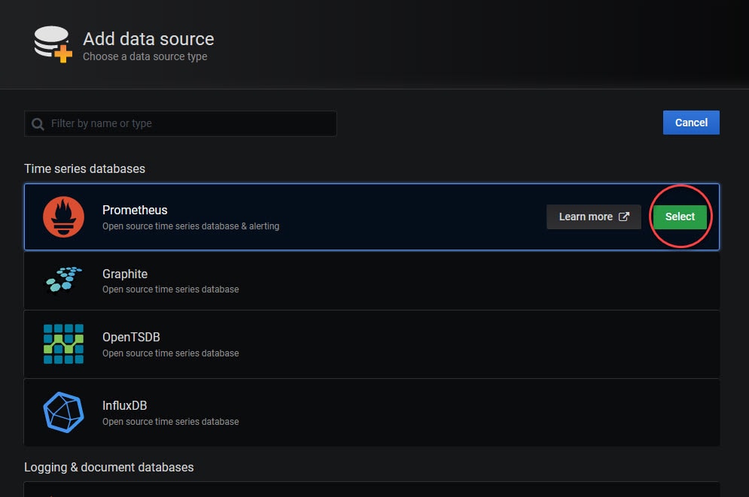Focus the Filter by name or type field
The width and height of the screenshot is (749, 497).
tap(181, 123)
